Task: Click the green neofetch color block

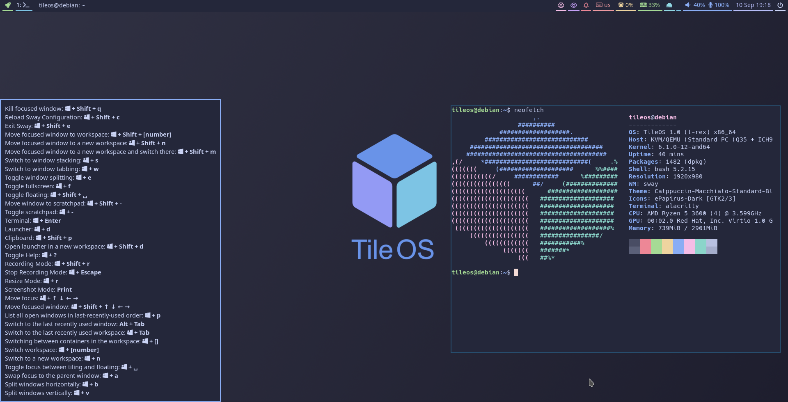Action: (656, 247)
